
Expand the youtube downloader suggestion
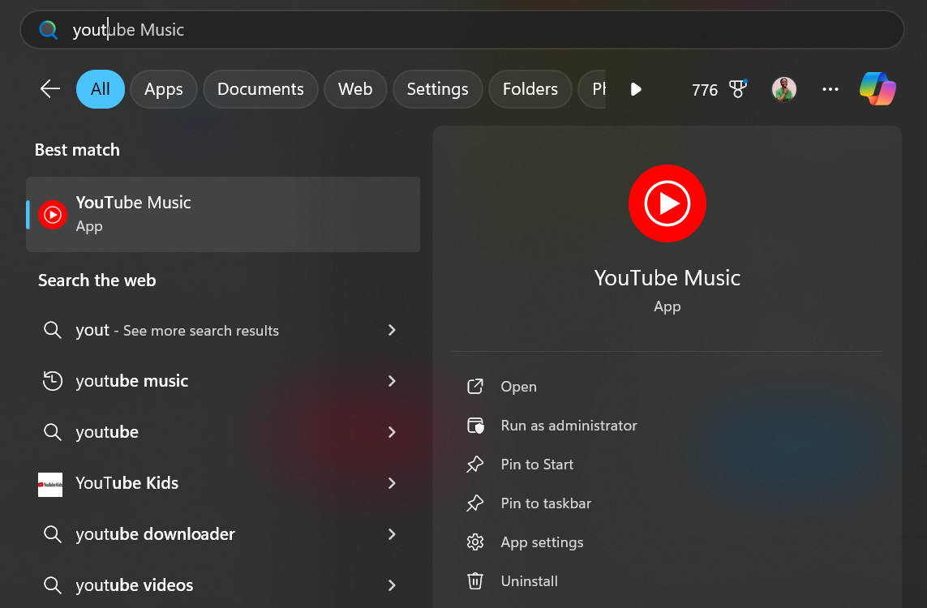(392, 534)
